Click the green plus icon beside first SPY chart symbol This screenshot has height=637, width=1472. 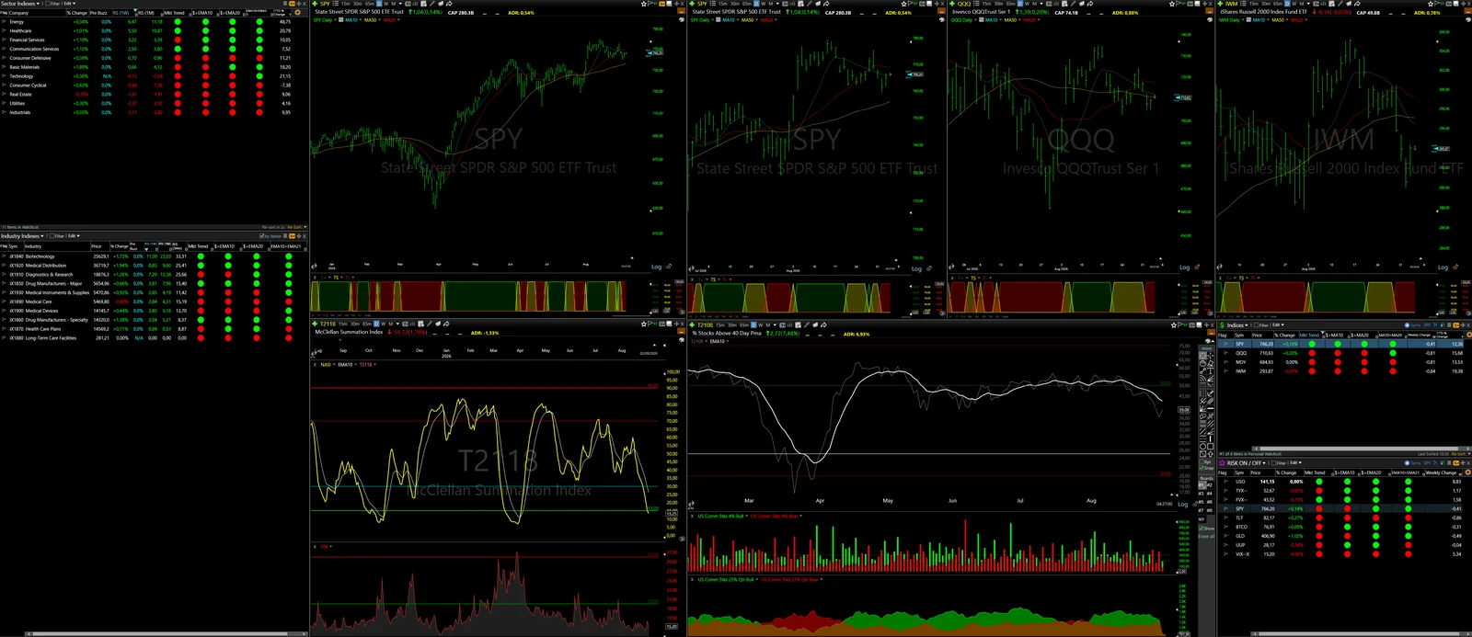315,4
